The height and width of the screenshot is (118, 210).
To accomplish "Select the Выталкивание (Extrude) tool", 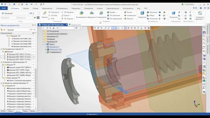I will click(x=81, y=14).
